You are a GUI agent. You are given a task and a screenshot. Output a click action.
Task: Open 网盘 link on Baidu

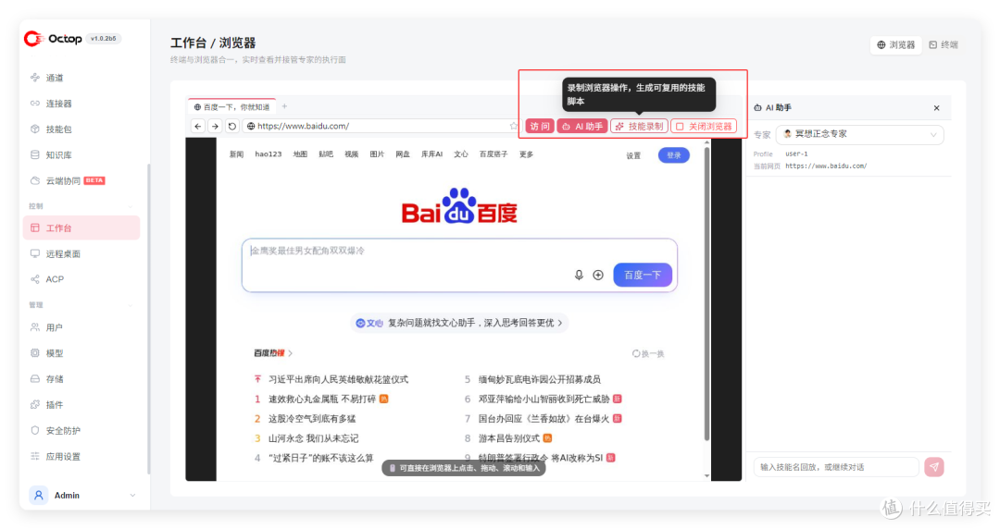pos(403,154)
